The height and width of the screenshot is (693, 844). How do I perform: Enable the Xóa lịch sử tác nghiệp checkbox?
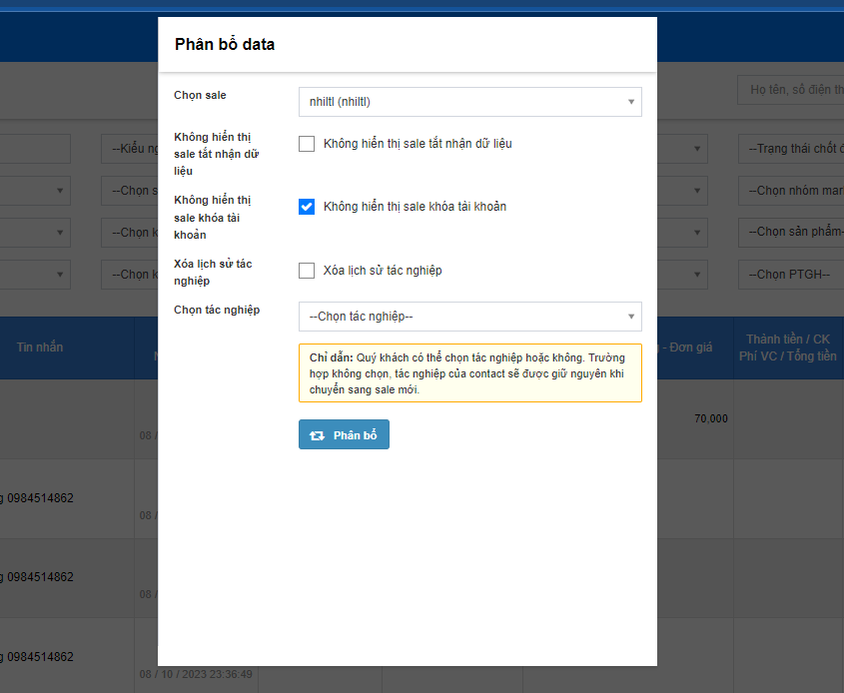pyautogui.click(x=307, y=271)
